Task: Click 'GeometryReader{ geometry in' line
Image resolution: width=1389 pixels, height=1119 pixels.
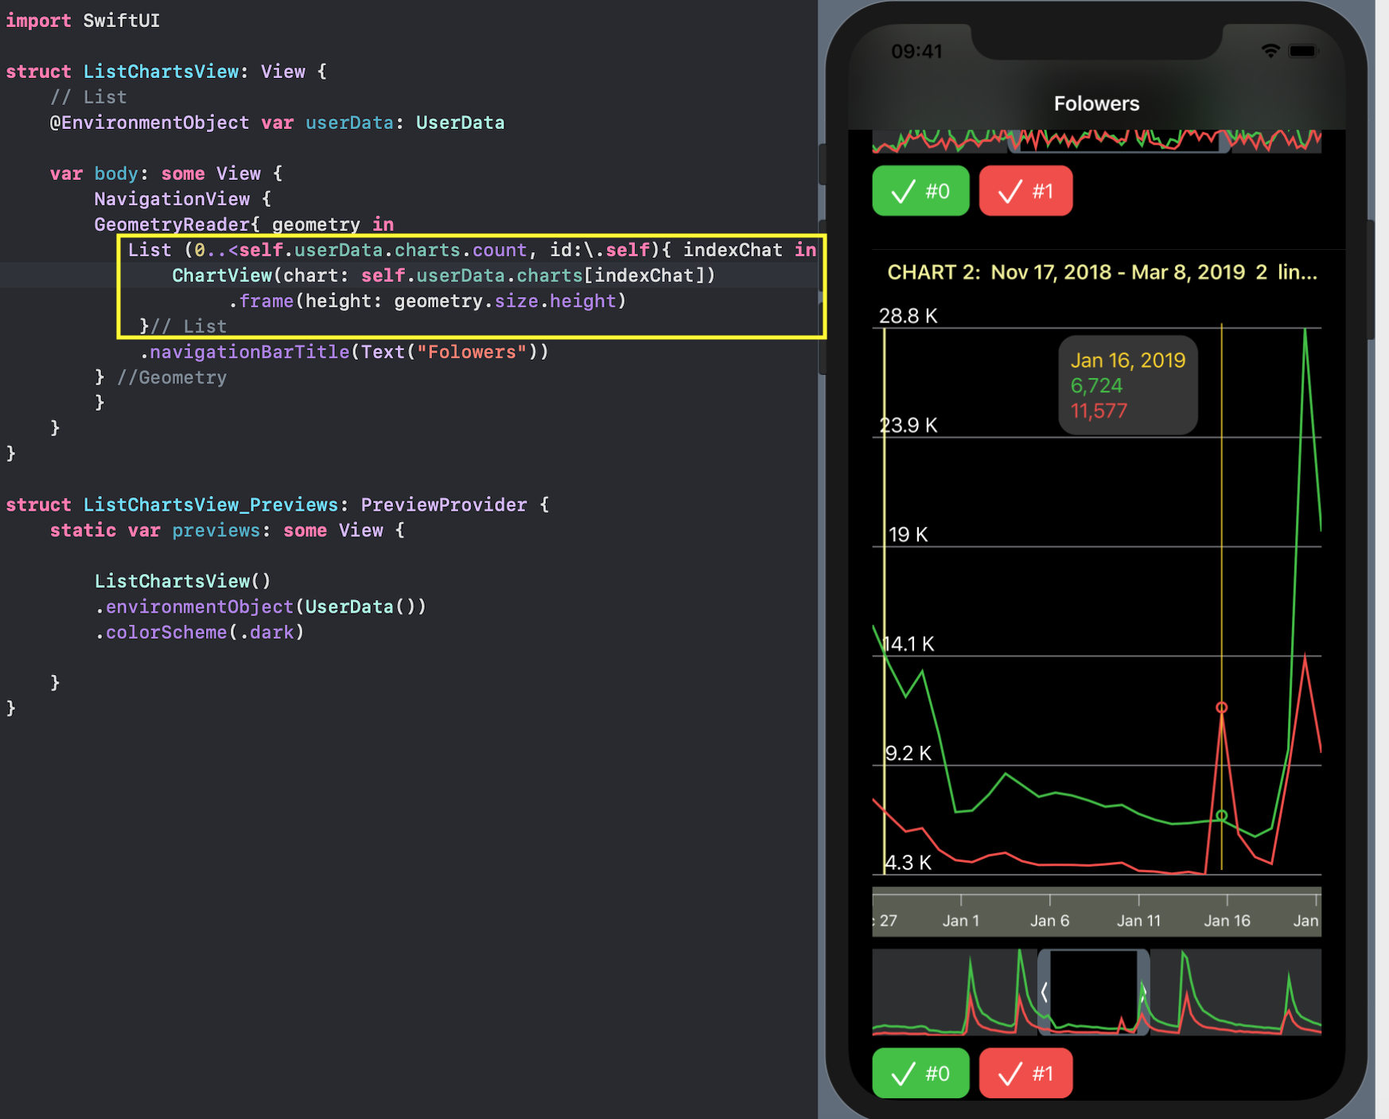Action: [244, 224]
